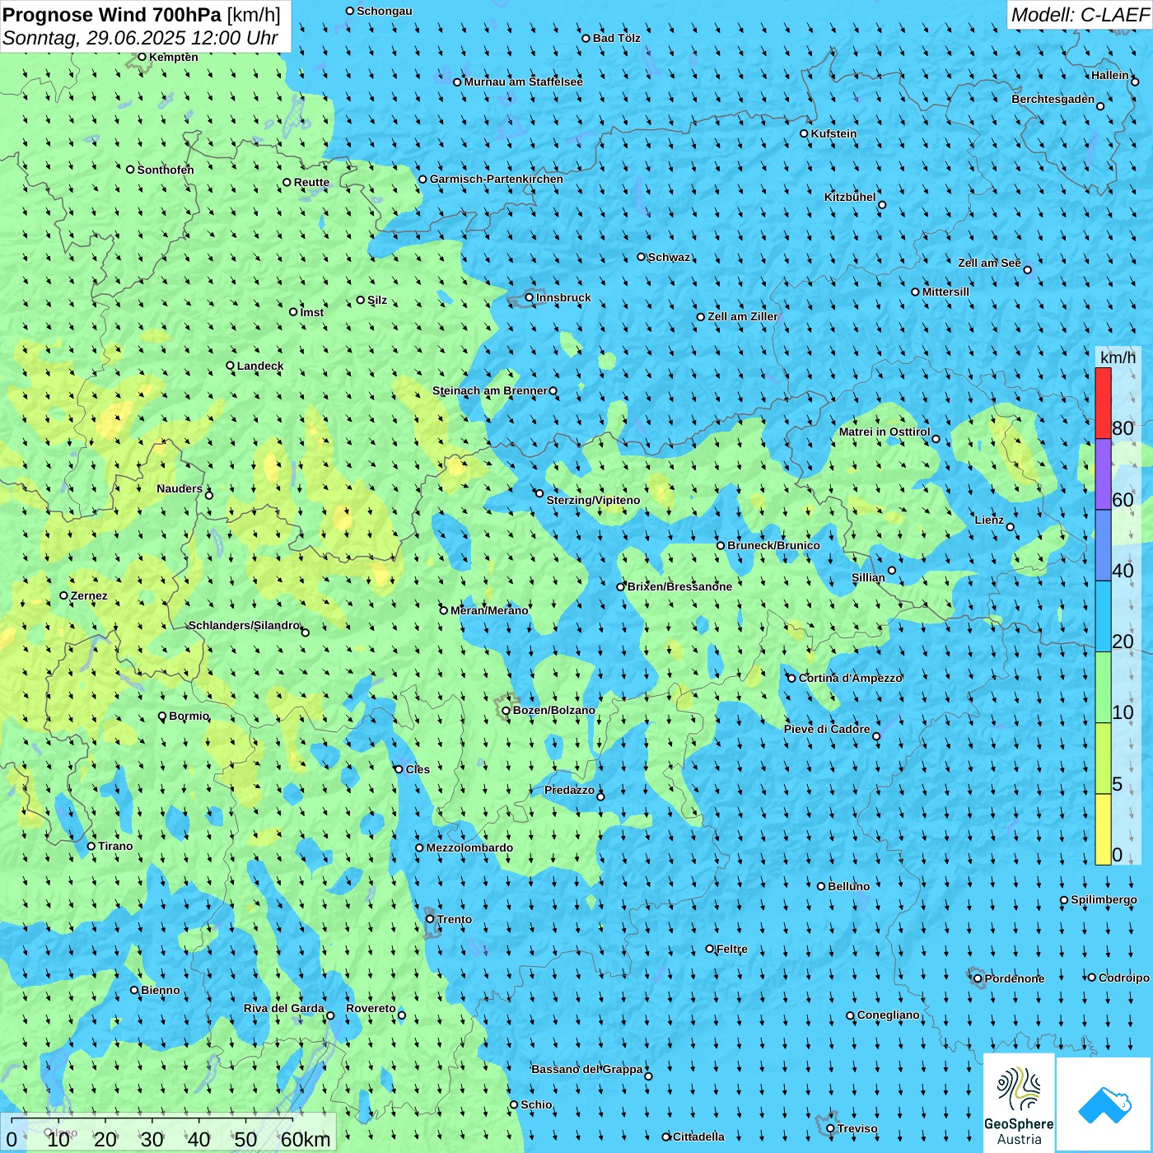
Task: Click the 'Cles' town label
Action: (418, 769)
